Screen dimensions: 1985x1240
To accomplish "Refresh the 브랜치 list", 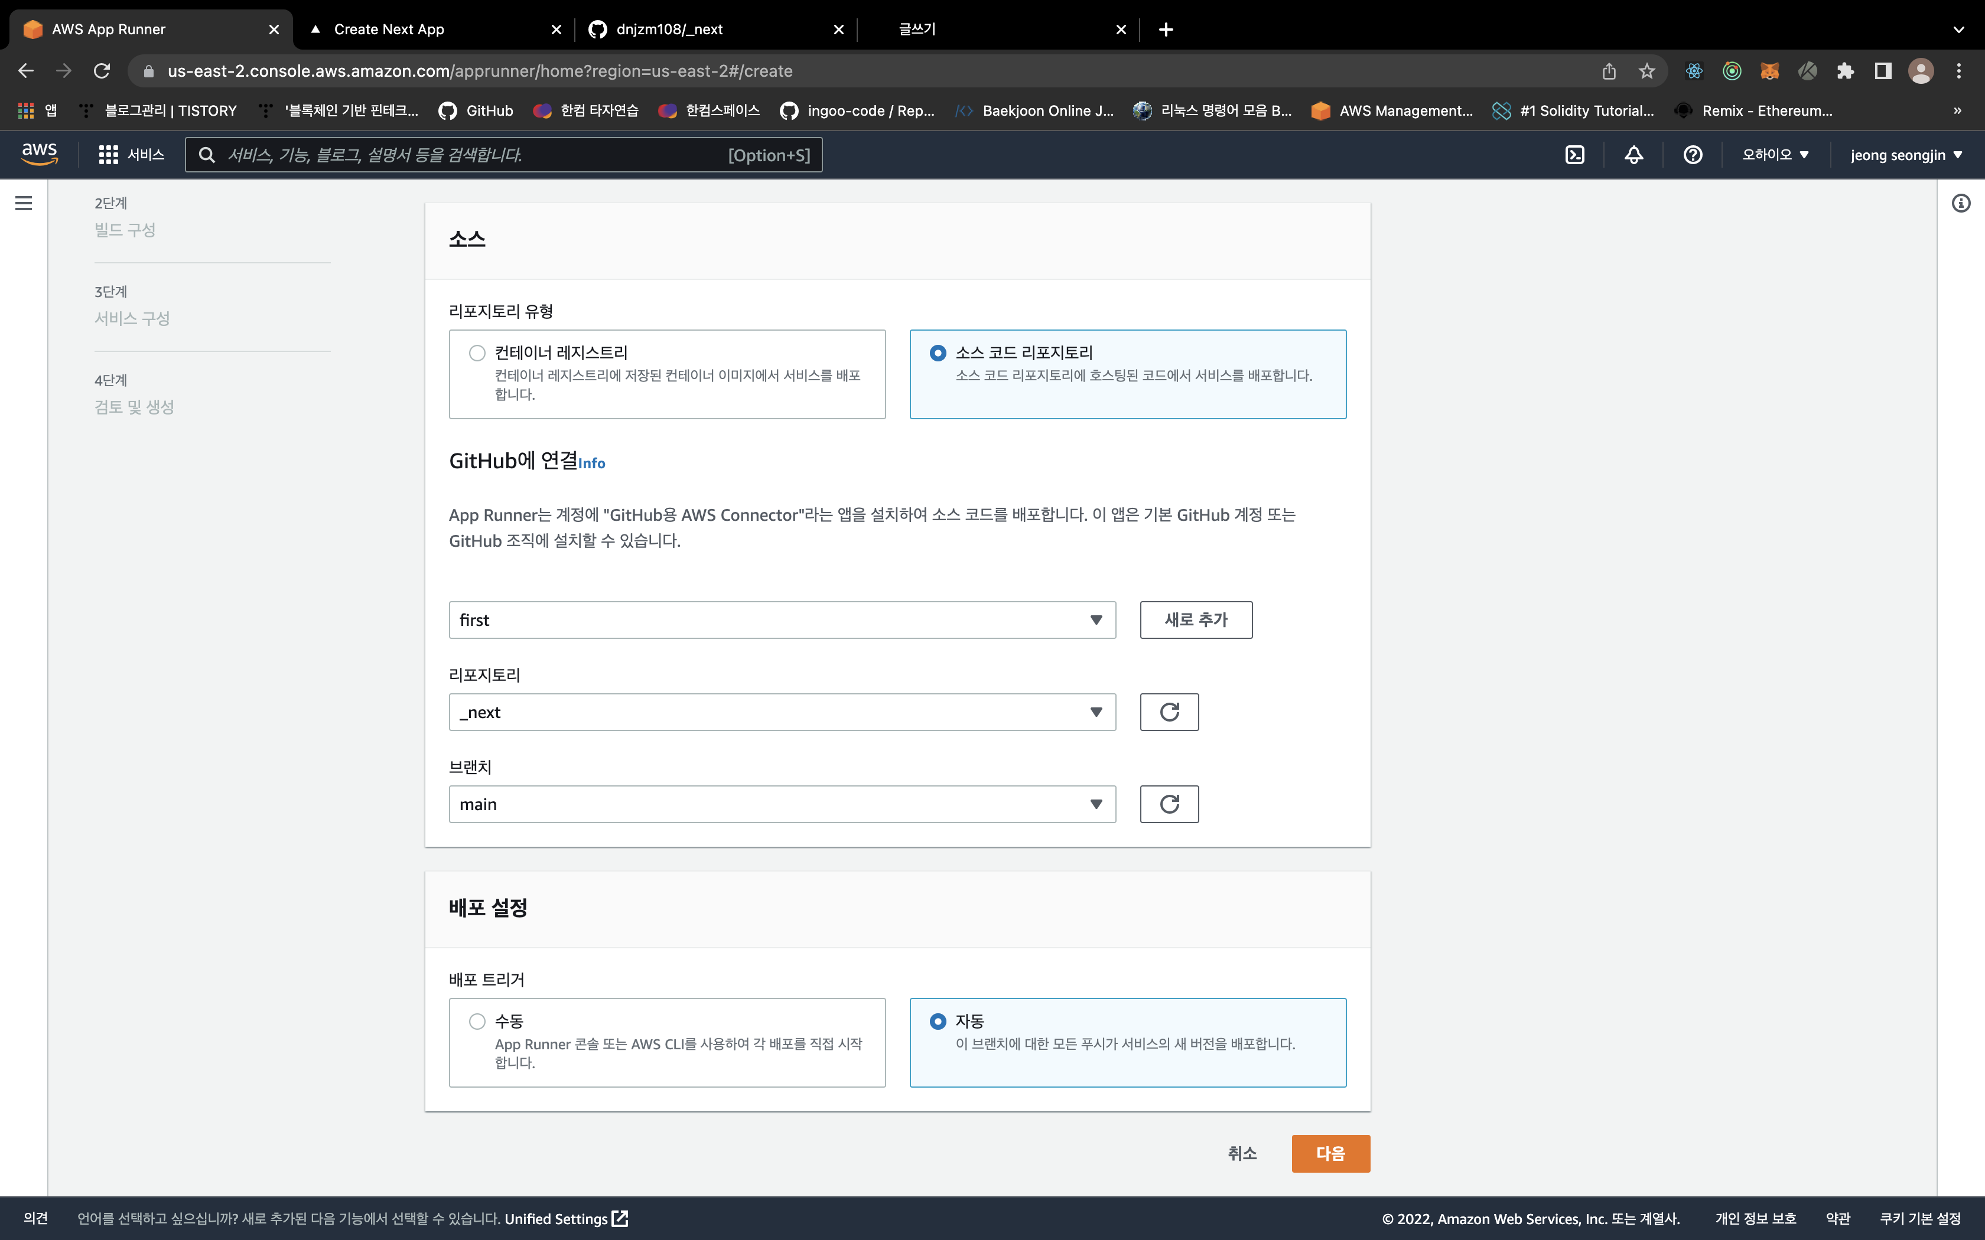I will [x=1169, y=804].
